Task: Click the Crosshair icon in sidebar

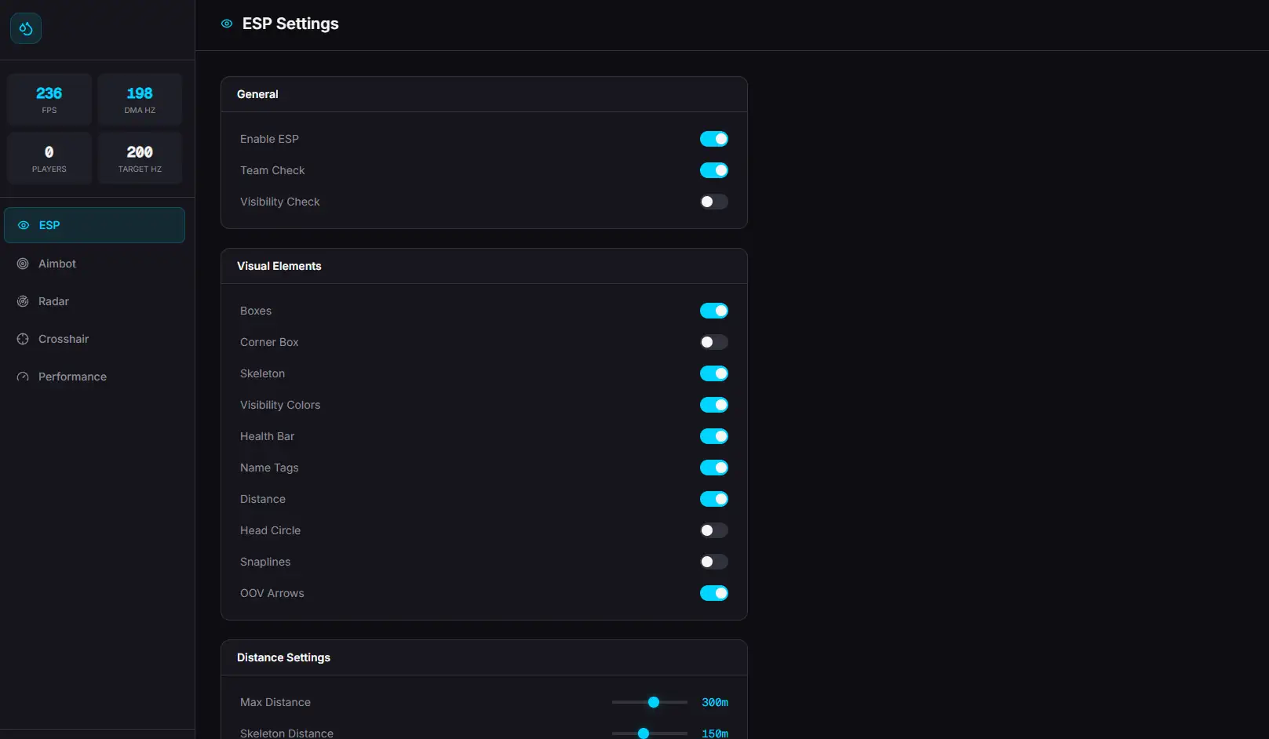Action: pyautogui.click(x=23, y=339)
